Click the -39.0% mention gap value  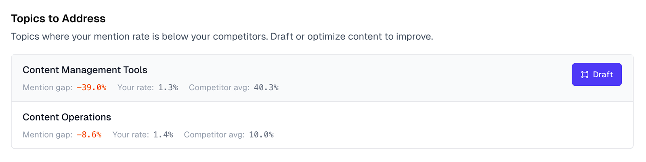(x=92, y=88)
